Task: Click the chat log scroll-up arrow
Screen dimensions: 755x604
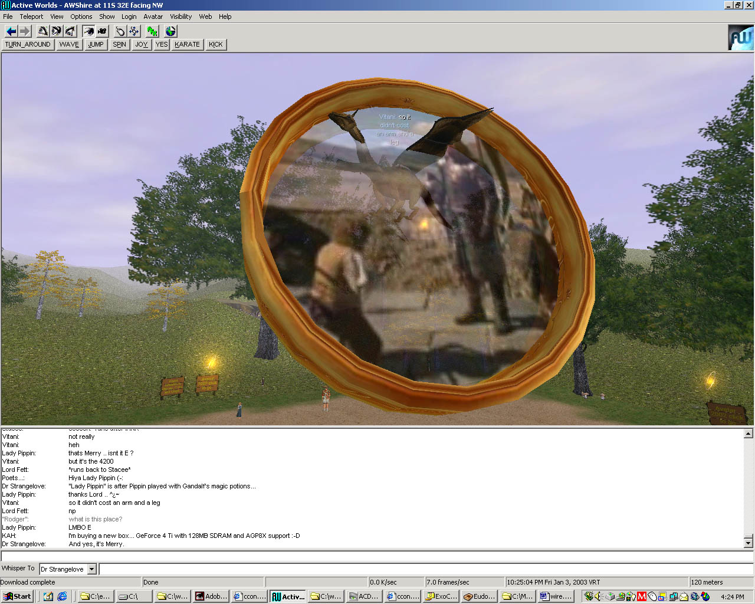Action: [x=748, y=434]
